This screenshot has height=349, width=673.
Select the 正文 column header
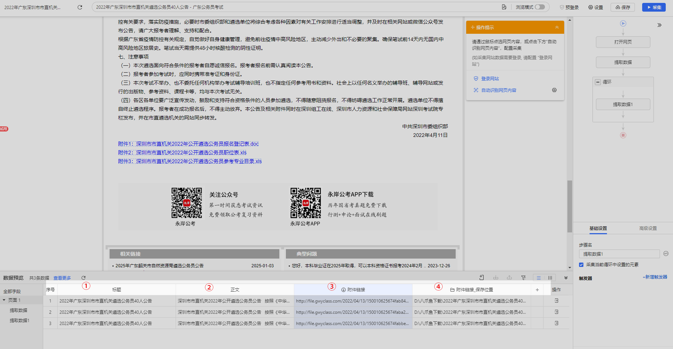click(235, 290)
